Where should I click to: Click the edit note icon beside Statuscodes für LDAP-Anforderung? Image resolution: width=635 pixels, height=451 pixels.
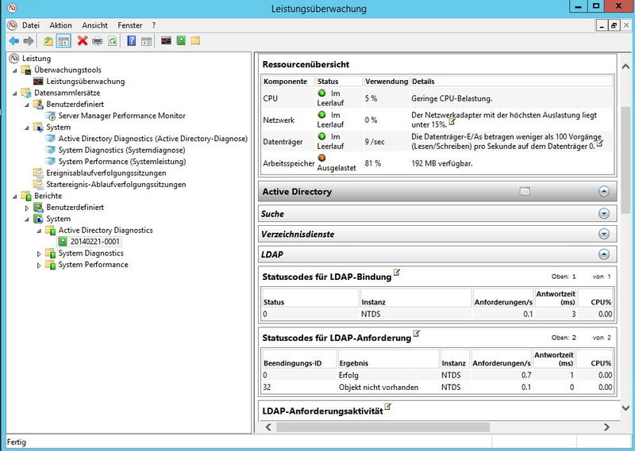pos(416,334)
